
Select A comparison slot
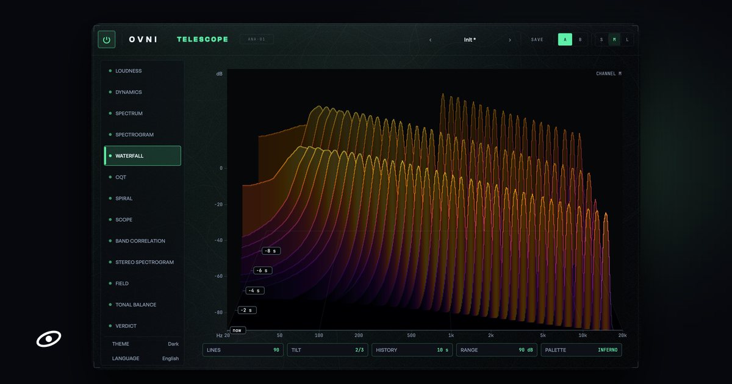[x=565, y=40]
